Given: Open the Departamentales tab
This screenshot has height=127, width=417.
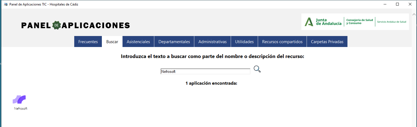Looking at the screenshot, I should coord(174,42).
